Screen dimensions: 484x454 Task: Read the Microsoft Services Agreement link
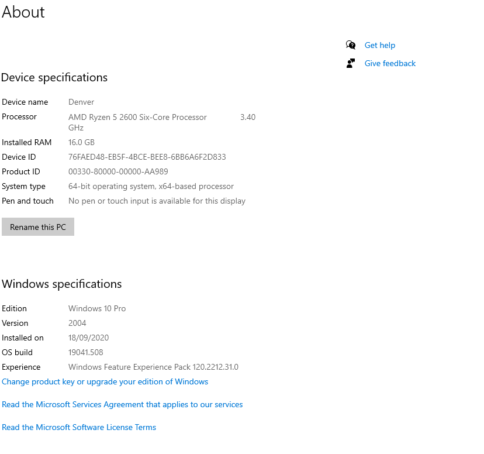[x=122, y=405]
